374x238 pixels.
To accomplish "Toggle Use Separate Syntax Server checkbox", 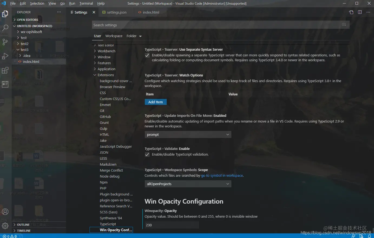I will point(147,55).
